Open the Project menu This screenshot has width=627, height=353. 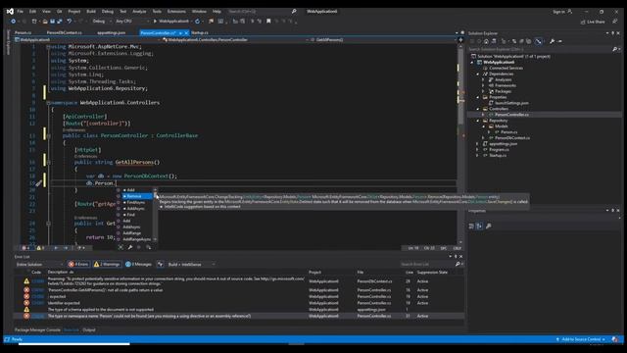(74, 12)
